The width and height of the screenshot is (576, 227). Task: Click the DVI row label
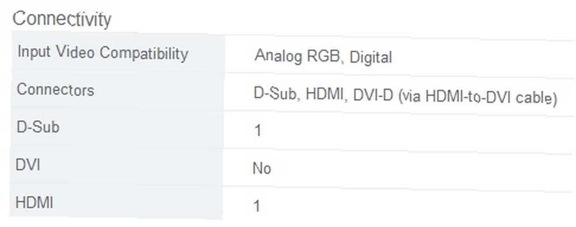click(28, 165)
